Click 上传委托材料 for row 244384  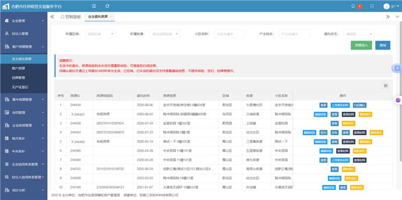(x=340, y=160)
